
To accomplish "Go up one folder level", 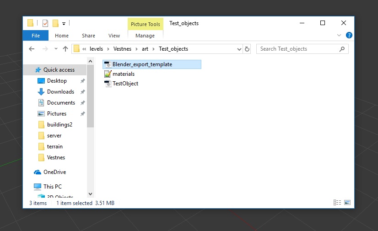I will 65,49.
